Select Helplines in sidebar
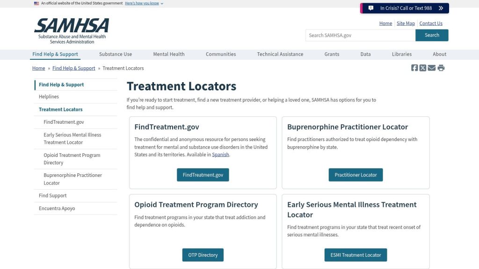Screen dimensions: 479x269 [x=75, y=97]
